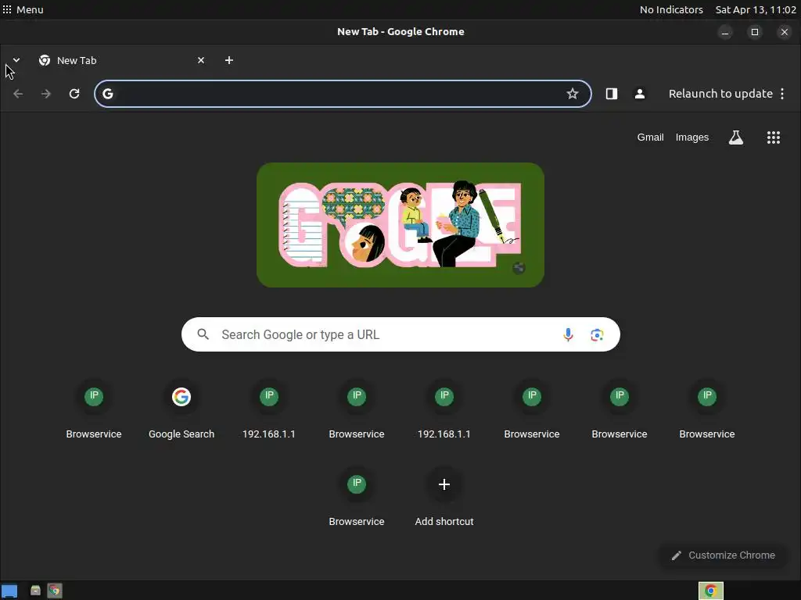Bookmark this tab with the star icon

point(572,94)
